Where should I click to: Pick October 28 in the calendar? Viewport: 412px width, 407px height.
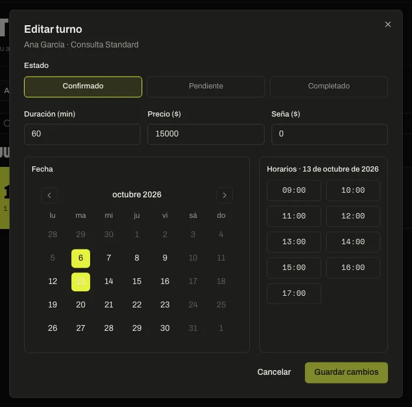109,329
